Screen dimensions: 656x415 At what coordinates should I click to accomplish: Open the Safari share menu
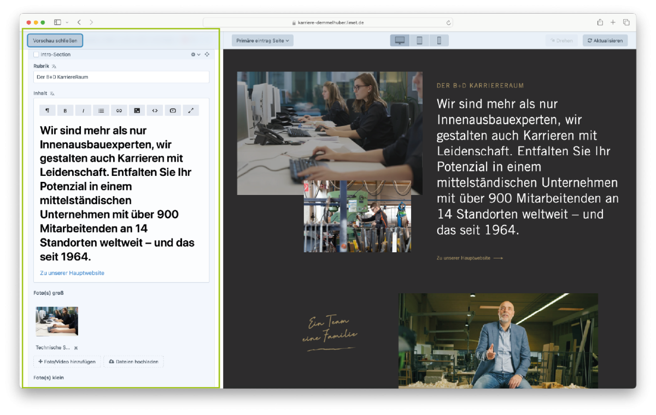(600, 22)
